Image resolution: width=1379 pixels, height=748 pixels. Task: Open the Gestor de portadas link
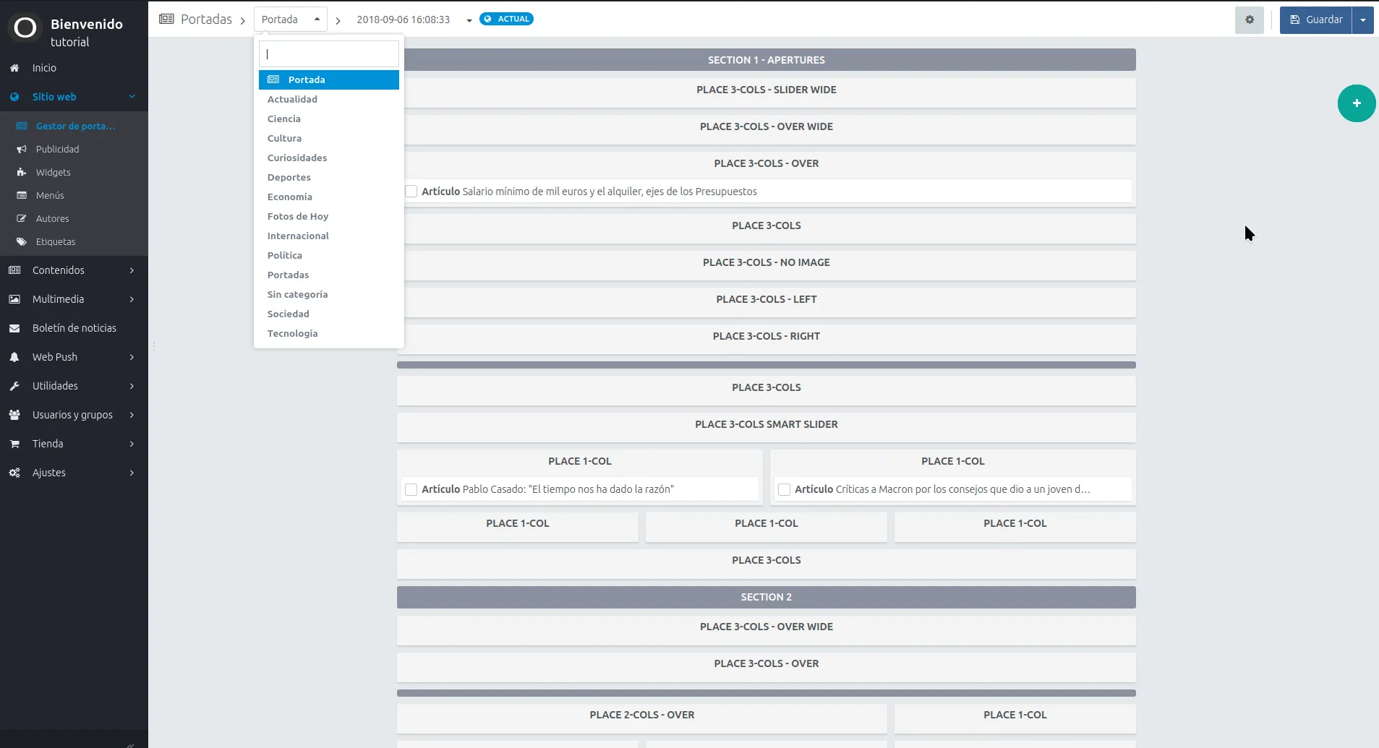point(75,126)
